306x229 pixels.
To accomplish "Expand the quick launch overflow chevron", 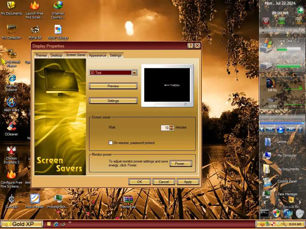I will tap(70, 222).
